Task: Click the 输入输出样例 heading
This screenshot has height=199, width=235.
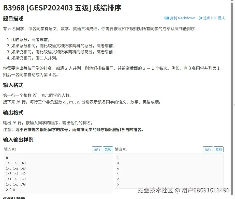Action: point(18,140)
